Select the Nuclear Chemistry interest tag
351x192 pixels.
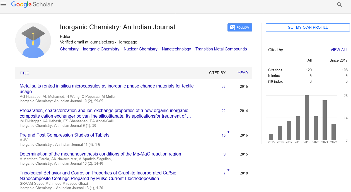[141, 49]
